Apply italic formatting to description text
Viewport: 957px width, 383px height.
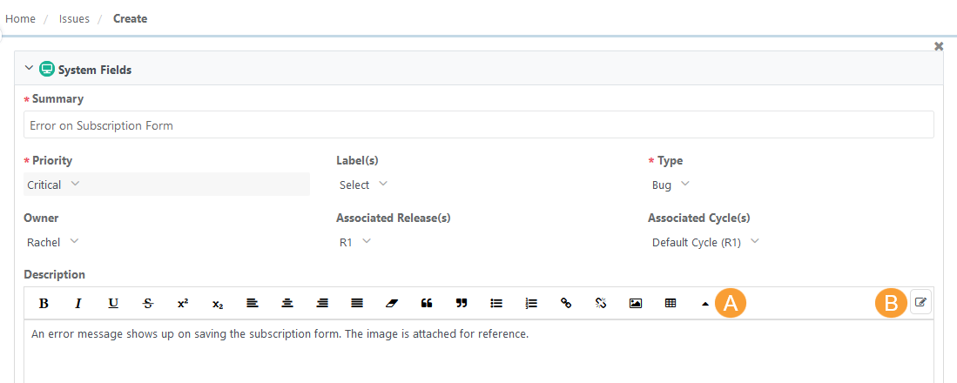click(x=78, y=303)
